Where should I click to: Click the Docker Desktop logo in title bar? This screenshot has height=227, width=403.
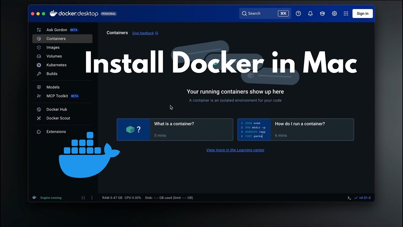(x=74, y=13)
